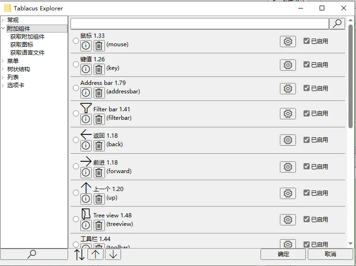Viewport: 356px width, 266px height.
Task: Show info for Filter bar add-on
Action: [86, 119]
